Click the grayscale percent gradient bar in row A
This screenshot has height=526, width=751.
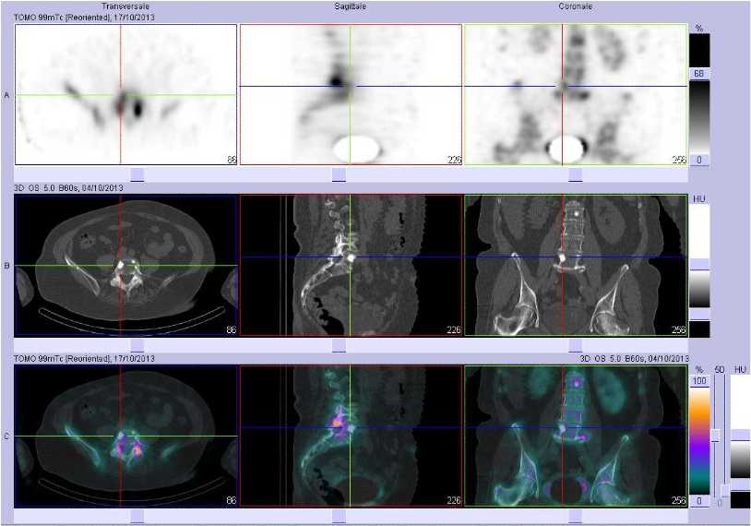699,116
